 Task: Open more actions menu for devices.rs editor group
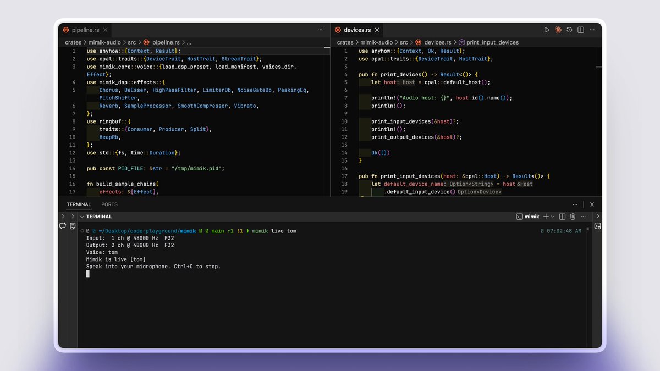pyautogui.click(x=592, y=30)
